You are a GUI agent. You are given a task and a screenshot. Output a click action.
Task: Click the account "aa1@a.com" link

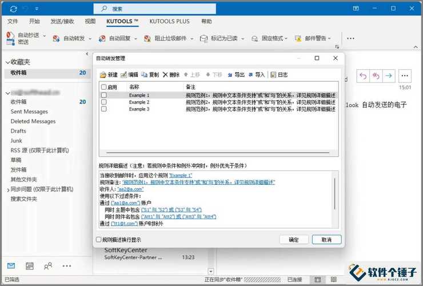[125, 203]
